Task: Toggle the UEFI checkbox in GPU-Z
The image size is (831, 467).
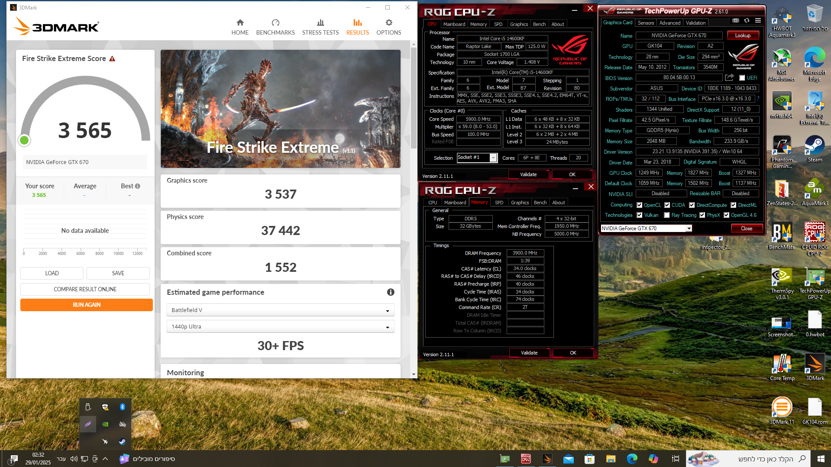Action: coord(742,78)
